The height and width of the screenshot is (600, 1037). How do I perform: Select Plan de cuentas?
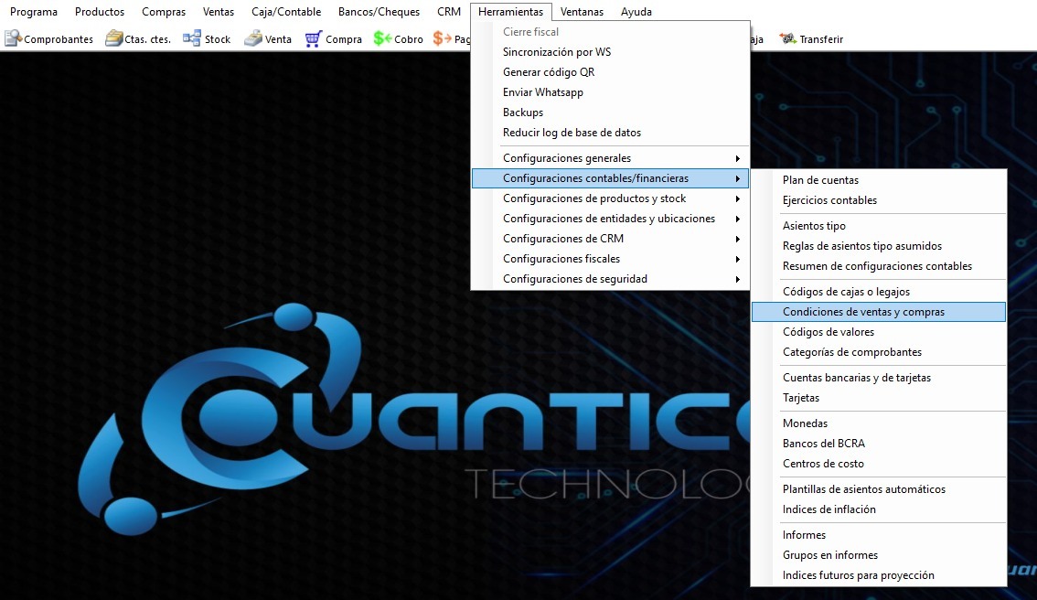tap(820, 180)
